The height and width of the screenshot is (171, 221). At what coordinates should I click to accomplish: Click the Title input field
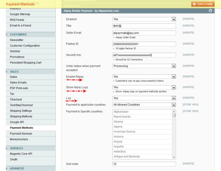click(144, 26)
